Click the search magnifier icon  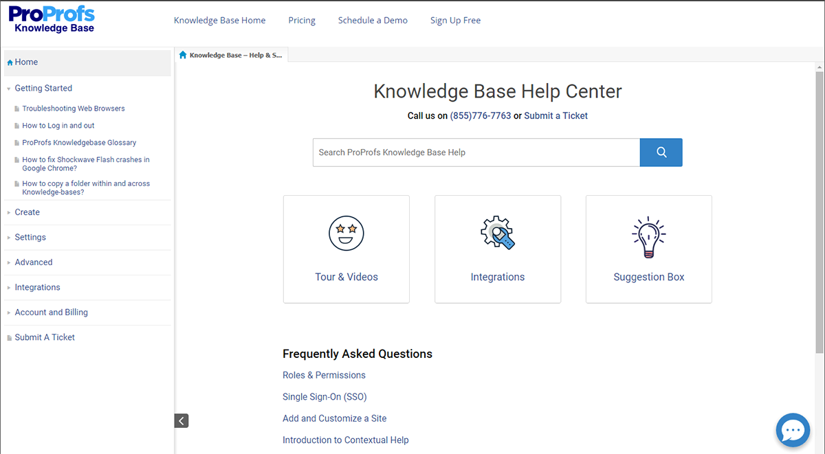661,152
